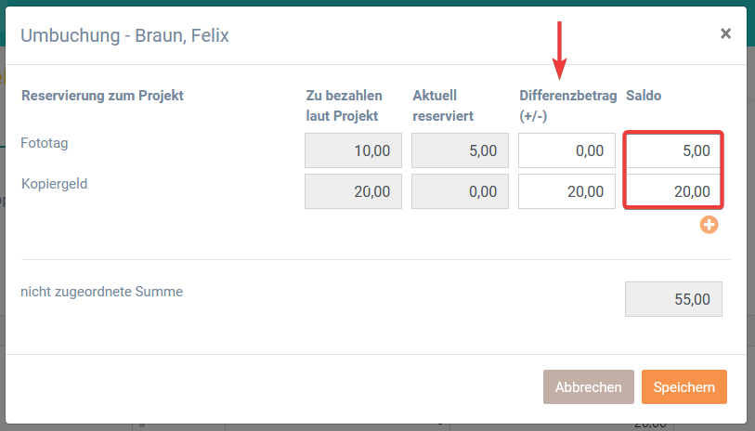Click the Kopiergeld row label
The width and height of the screenshot is (755, 431).
click(54, 184)
